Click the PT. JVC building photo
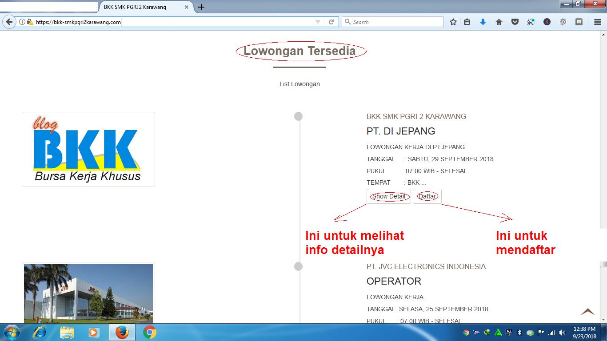Image resolution: width=607 pixels, height=341 pixels. click(x=88, y=293)
